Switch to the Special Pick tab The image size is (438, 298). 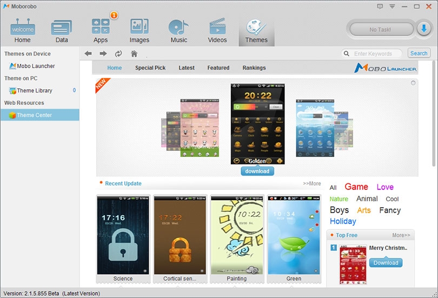click(150, 68)
